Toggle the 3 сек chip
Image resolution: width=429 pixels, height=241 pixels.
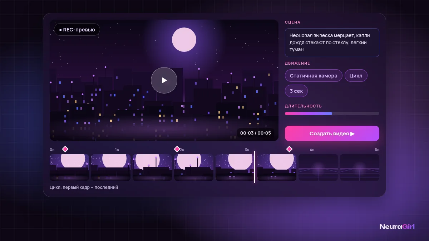(x=296, y=91)
